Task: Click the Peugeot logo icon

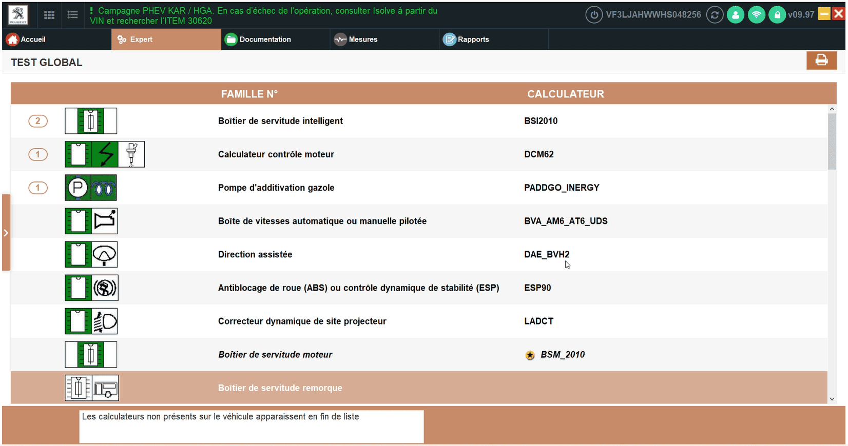Action: click(x=18, y=15)
